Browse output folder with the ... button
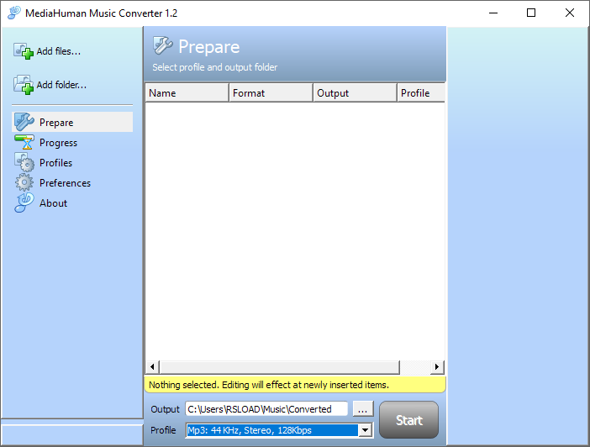590x447 pixels. 363,409
